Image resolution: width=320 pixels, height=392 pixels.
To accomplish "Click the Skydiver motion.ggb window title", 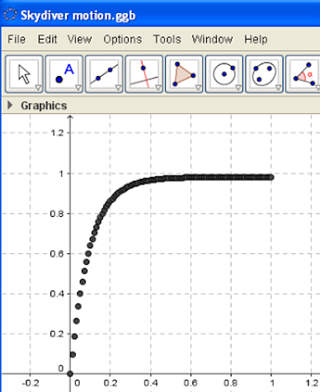I will point(78,15).
